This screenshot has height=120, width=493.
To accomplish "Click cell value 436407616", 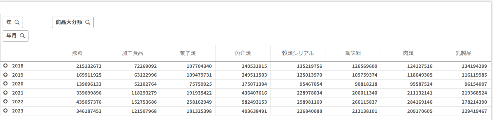I will pos(254,93).
